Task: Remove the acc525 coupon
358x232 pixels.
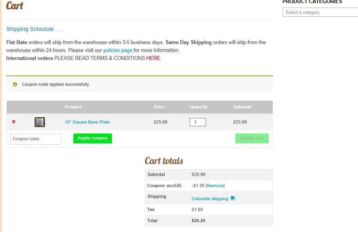Action: coord(215,186)
